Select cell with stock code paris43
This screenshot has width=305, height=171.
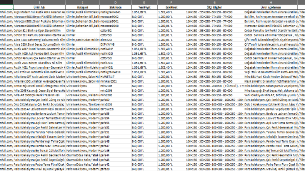[115, 160]
